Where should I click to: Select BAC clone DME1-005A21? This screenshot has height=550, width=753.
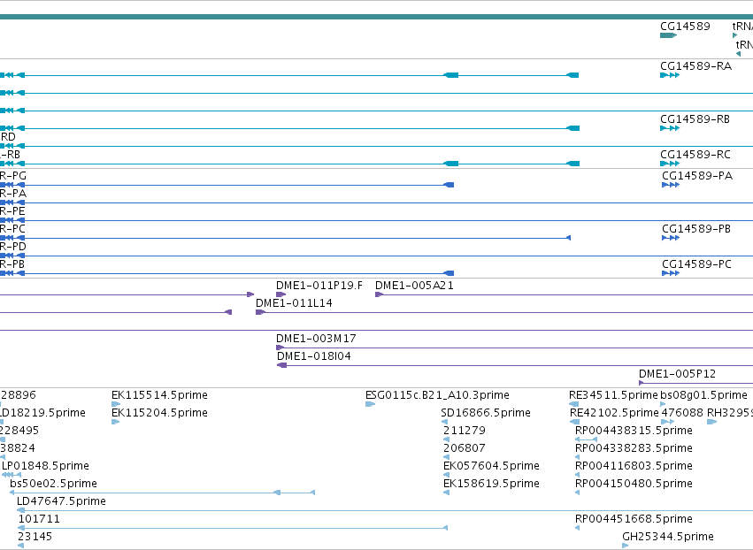[x=414, y=286]
